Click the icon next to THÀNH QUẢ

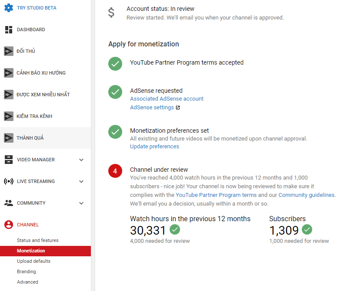tap(9, 138)
